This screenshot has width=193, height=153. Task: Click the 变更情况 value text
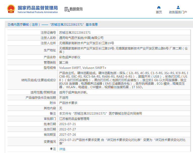pyautogui.click(x=122, y=141)
